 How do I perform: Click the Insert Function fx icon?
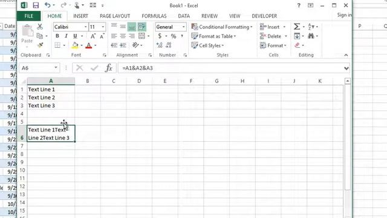click(x=109, y=68)
